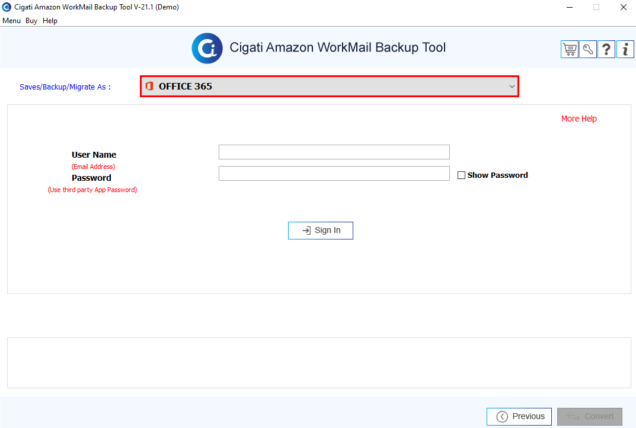Open the Buy menu
This screenshot has height=428, width=636.
(x=31, y=21)
